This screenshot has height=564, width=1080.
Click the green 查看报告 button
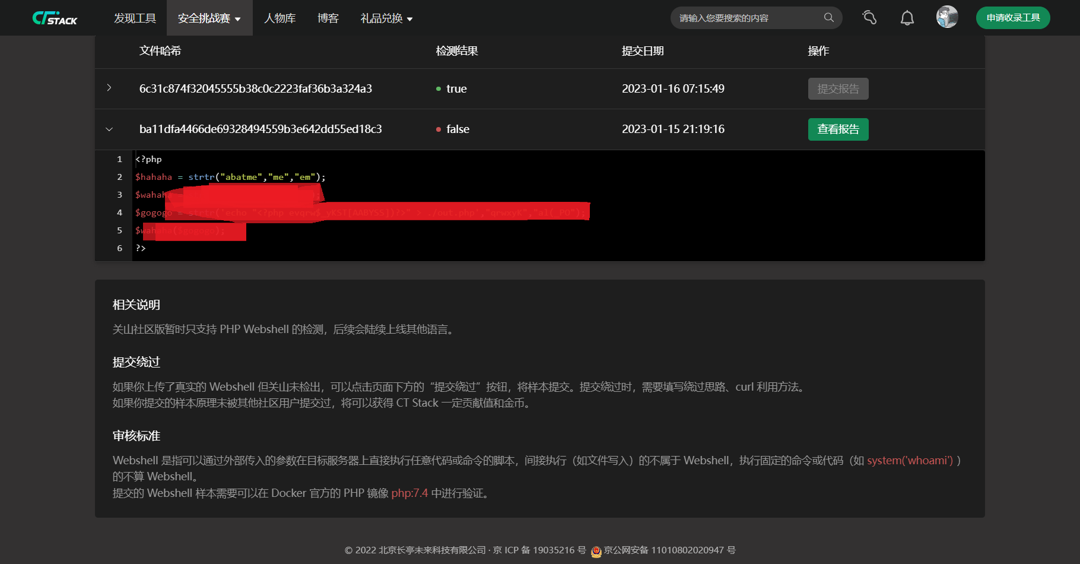(838, 129)
